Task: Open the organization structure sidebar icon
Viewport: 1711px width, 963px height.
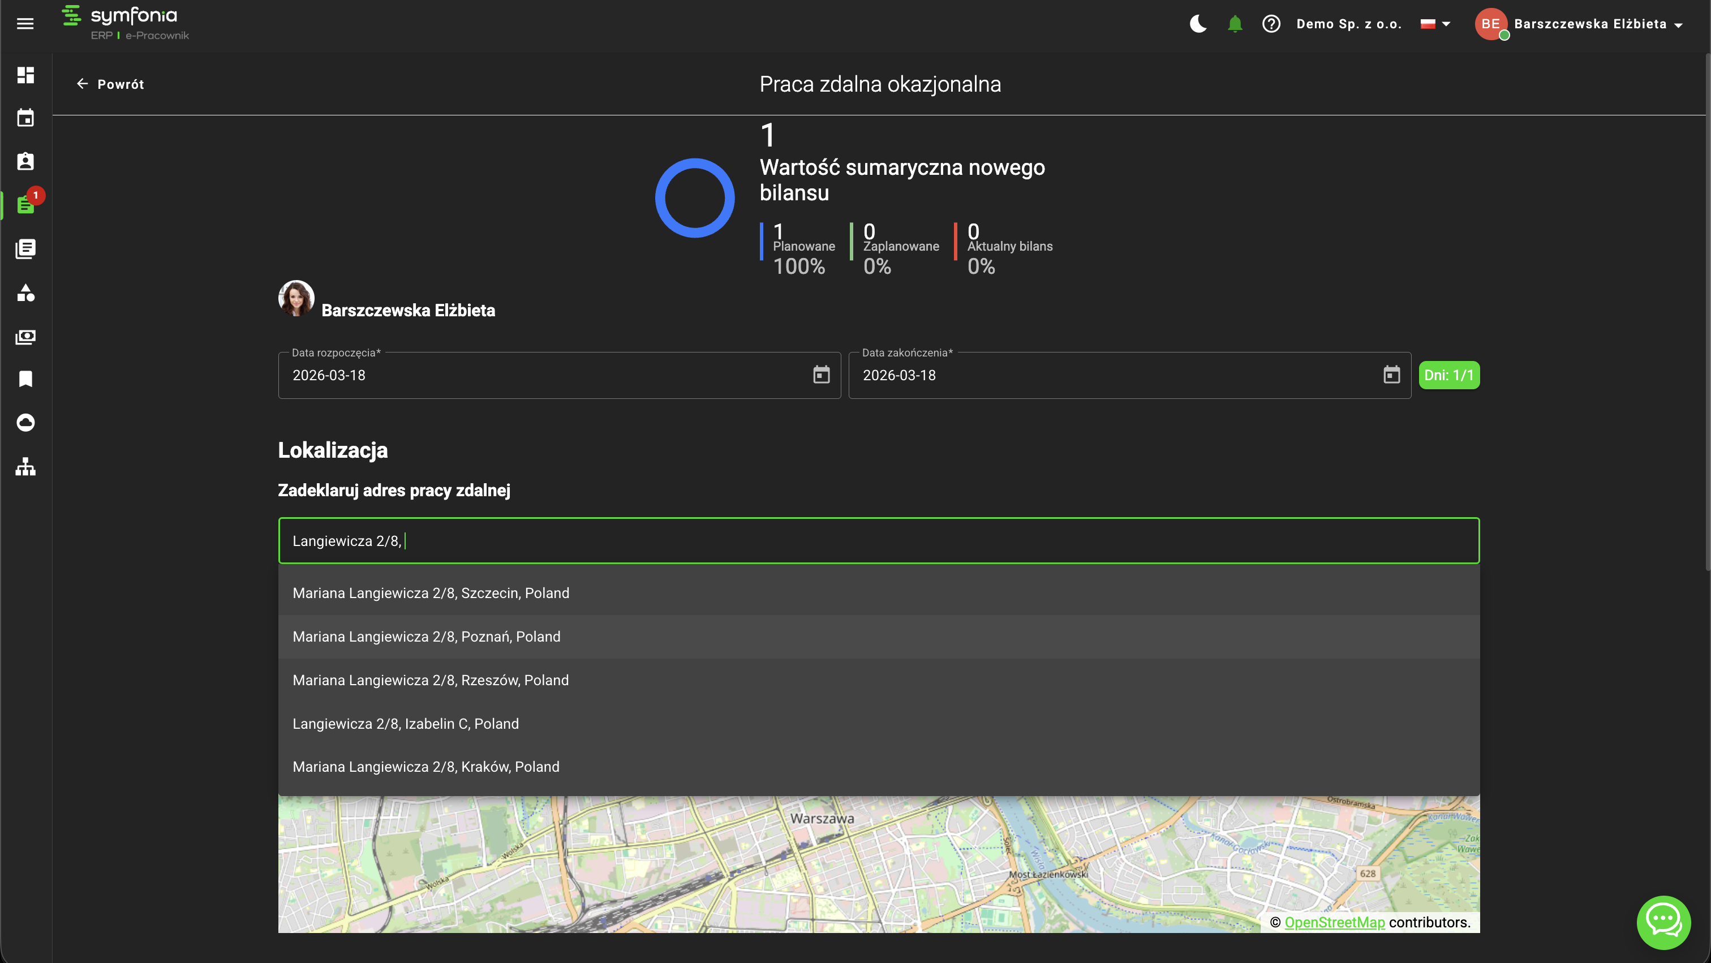Action: [25, 467]
